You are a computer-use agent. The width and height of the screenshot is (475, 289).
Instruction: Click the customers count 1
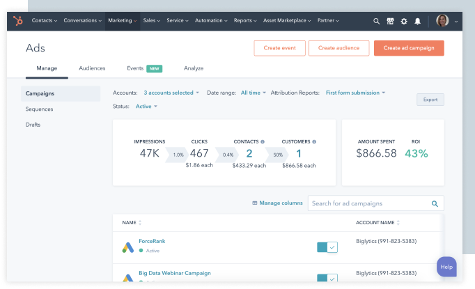(299, 154)
